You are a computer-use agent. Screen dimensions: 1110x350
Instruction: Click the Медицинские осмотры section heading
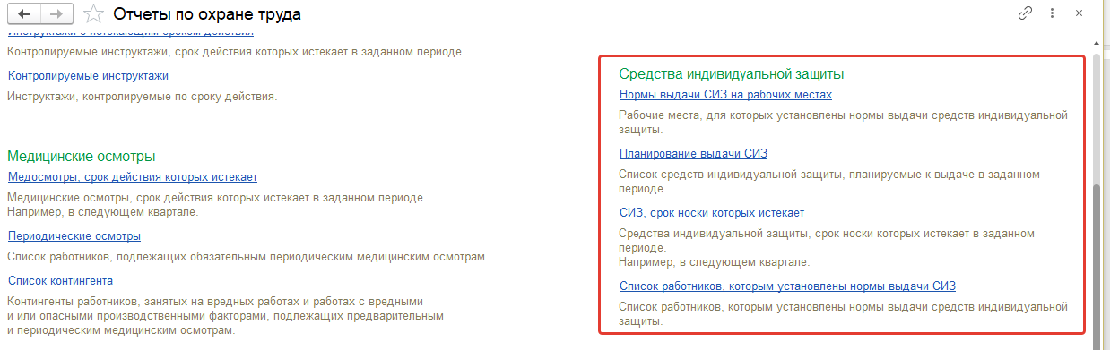coord(82,156)
